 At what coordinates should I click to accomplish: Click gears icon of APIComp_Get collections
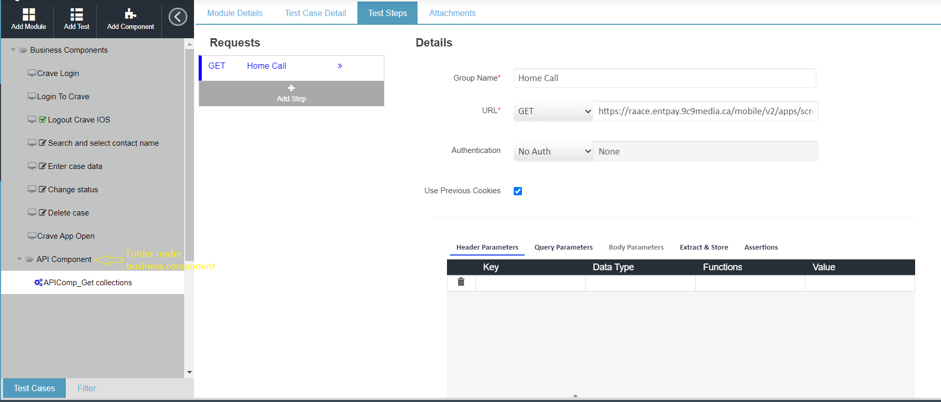(x=38, y=282)
